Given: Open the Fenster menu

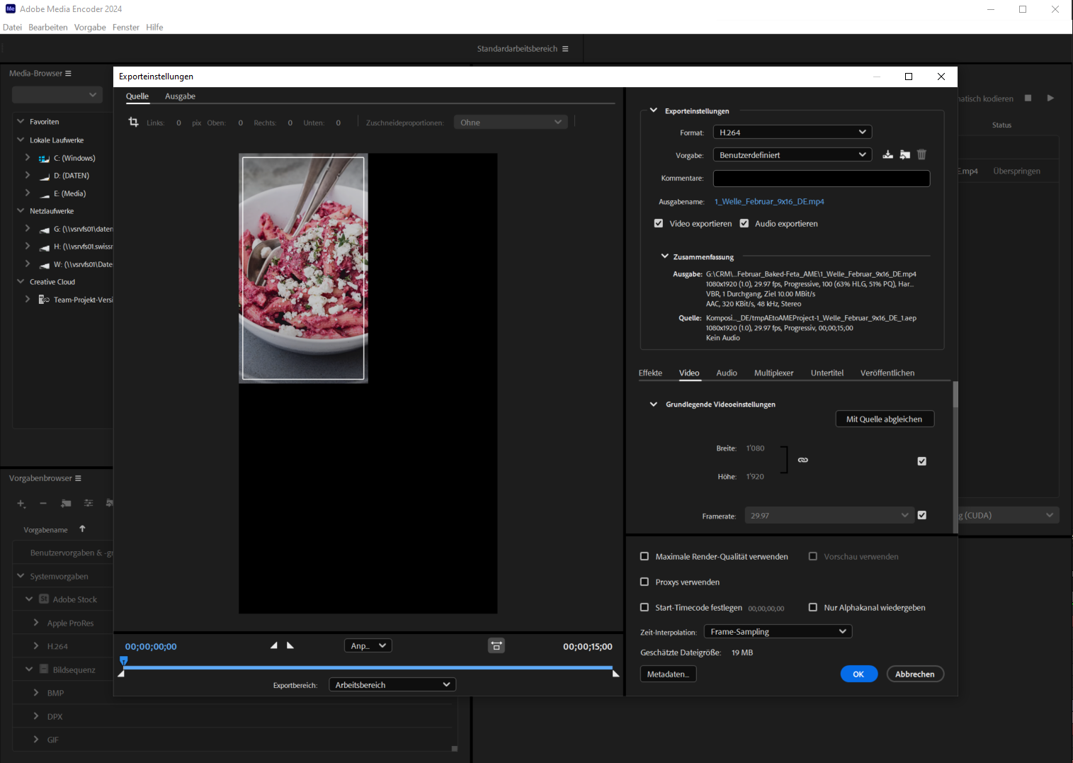Looking at the screenshot, I should [x=125, y=27].
